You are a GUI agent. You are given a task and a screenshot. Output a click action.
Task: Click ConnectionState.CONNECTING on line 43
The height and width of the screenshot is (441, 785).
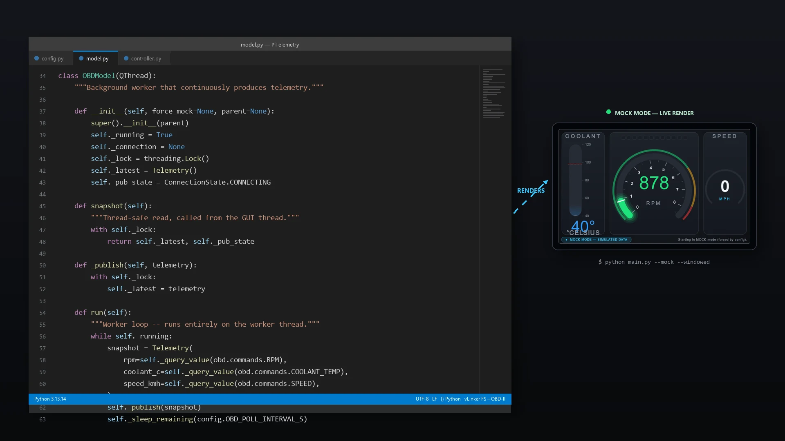(x=218, y=182)
